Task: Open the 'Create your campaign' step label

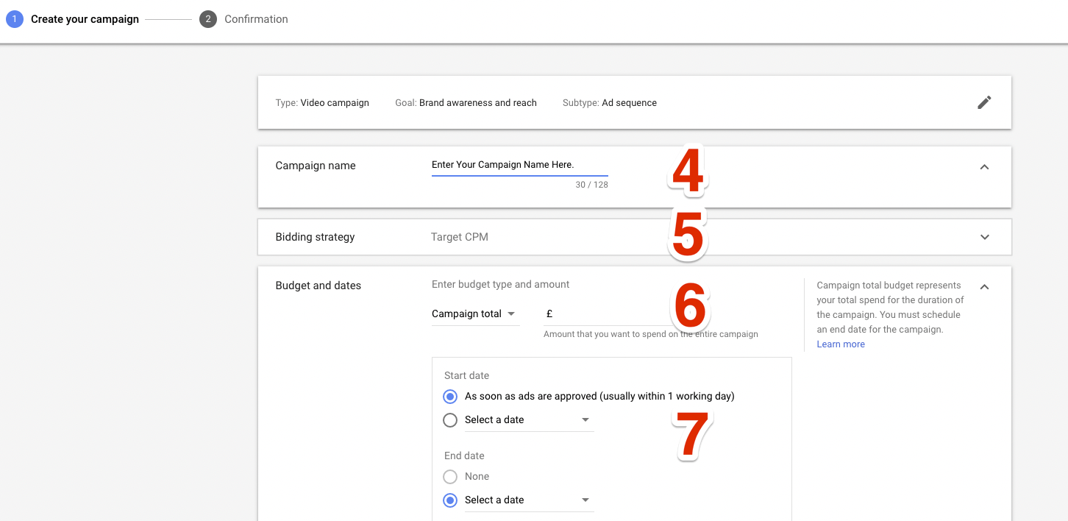Action: 85,19
